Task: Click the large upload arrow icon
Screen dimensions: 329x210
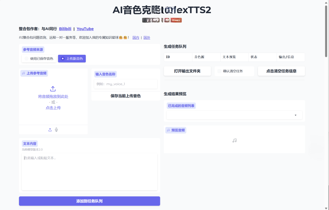Action: (x=53, y=88)
